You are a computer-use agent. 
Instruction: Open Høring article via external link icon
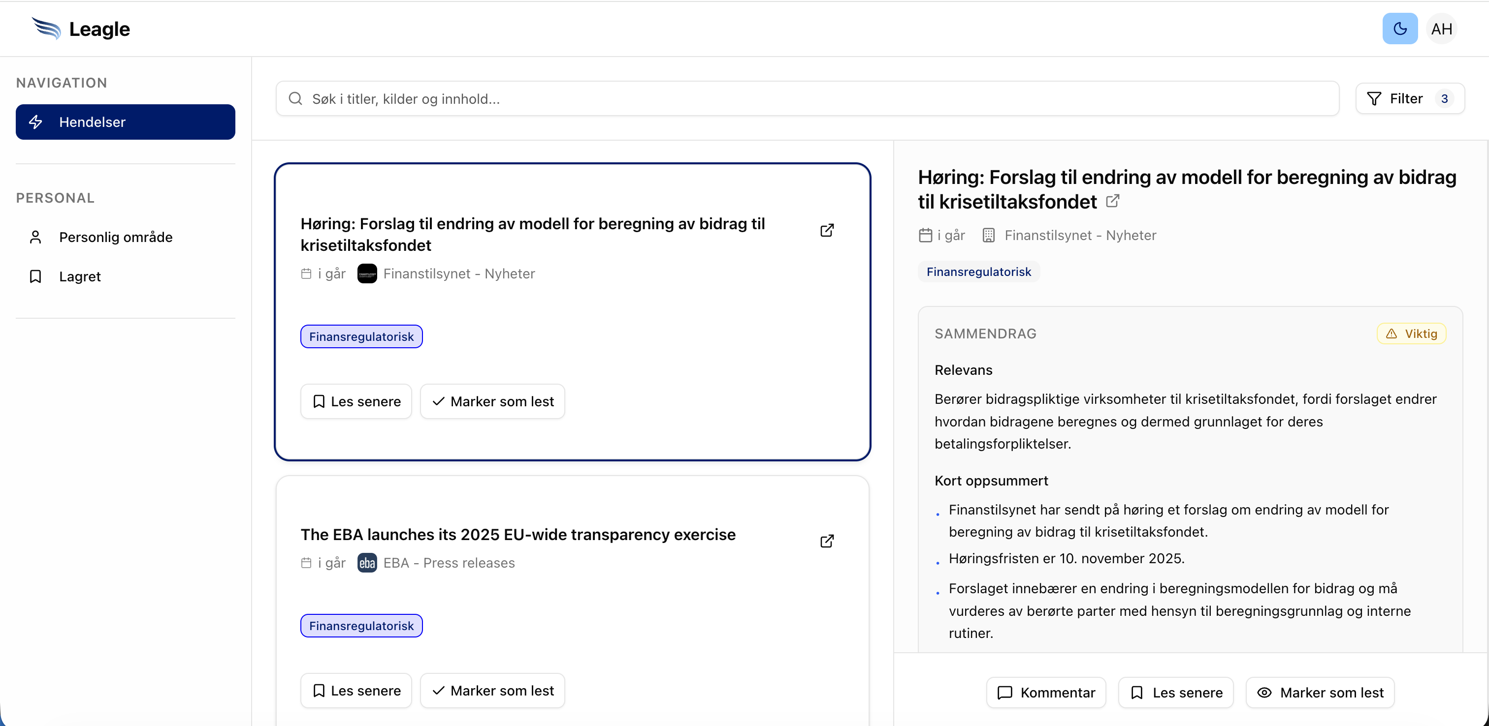coord(827,230)
